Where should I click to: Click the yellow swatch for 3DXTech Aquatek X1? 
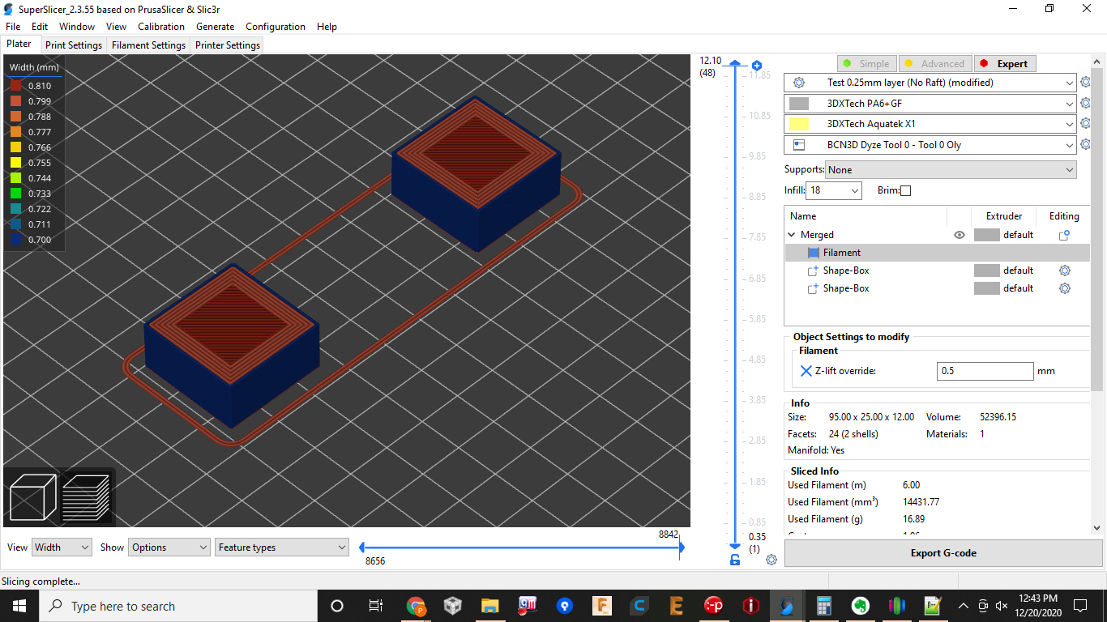coord(798,123)
